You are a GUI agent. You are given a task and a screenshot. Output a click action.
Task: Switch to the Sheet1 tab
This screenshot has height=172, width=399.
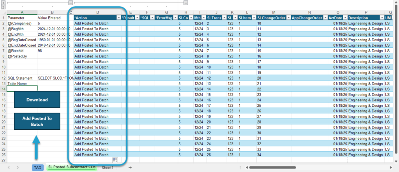pyautogui.click(x=108, y=168)
